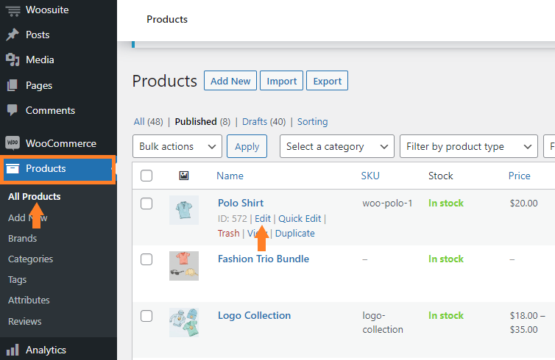Open the Brands submenu item

22,239
